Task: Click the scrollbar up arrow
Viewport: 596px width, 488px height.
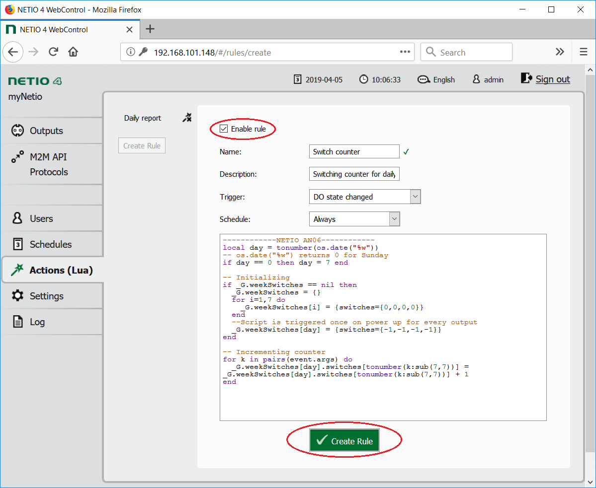Action: [x=590, y=70]
